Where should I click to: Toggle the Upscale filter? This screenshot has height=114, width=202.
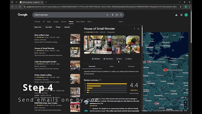pos(67,27)
